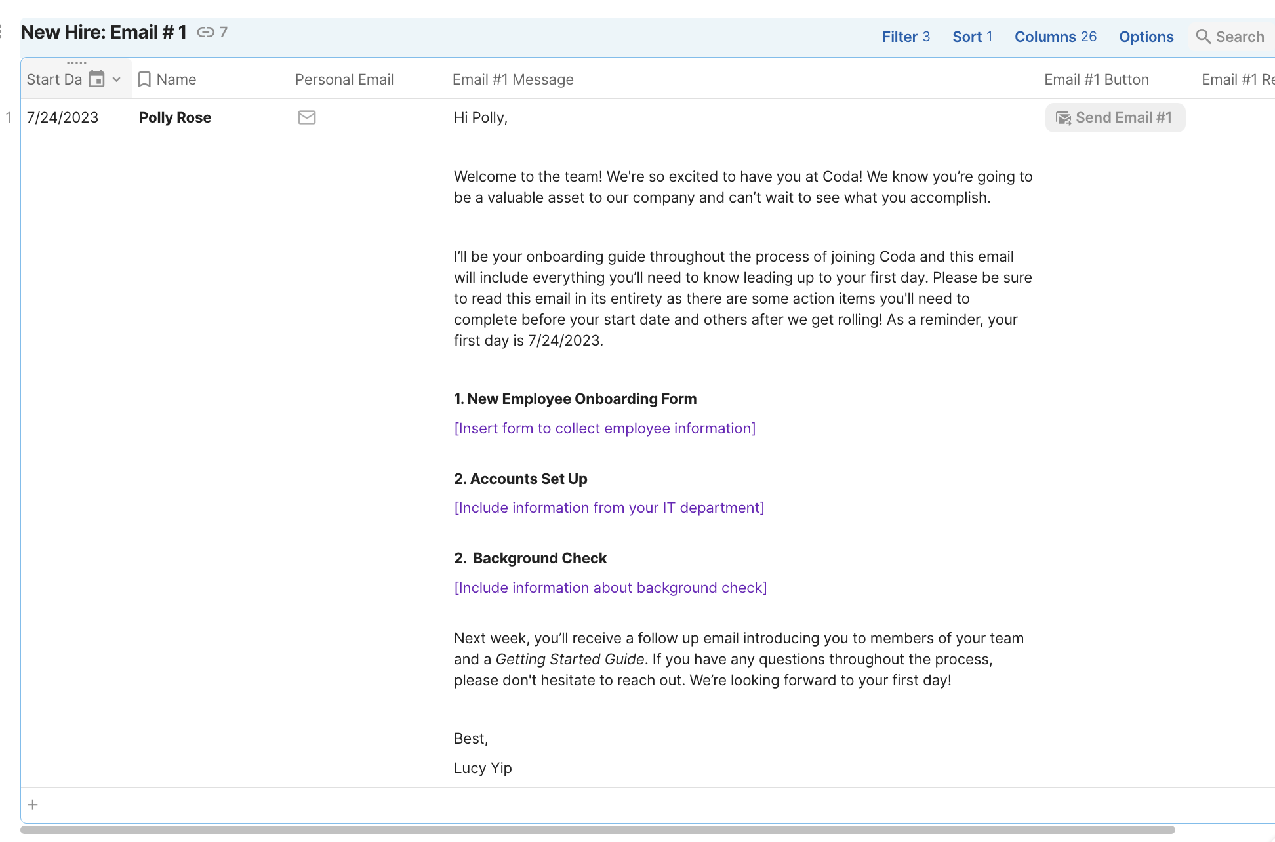1275x842 pixels.
Task: Click the envelope icon in Personal Email cell
Action: click(x=307, y=117)
